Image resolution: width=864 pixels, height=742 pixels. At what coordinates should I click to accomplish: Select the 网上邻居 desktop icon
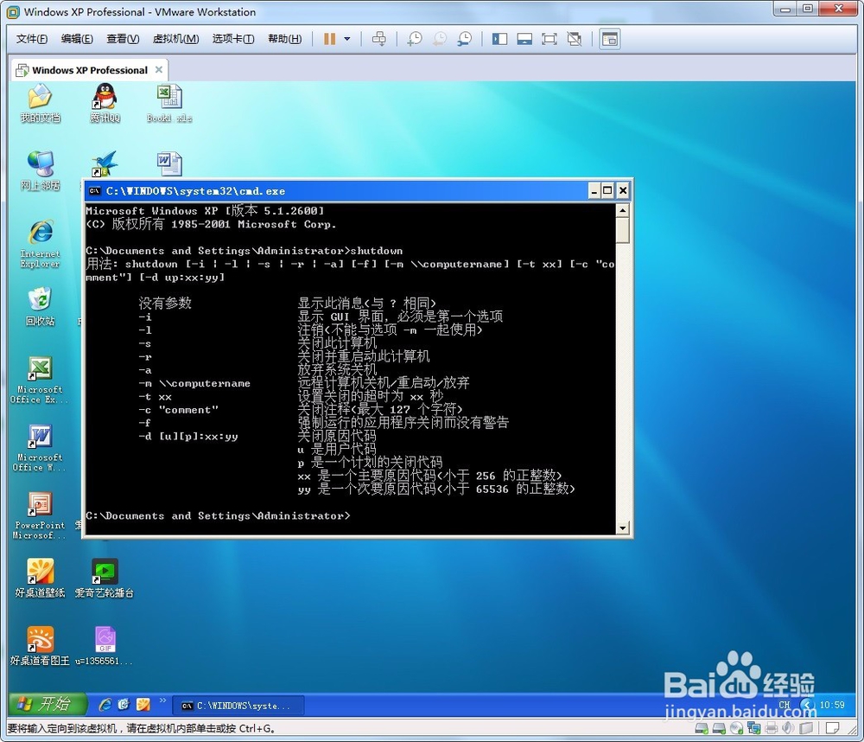point(41,170)
